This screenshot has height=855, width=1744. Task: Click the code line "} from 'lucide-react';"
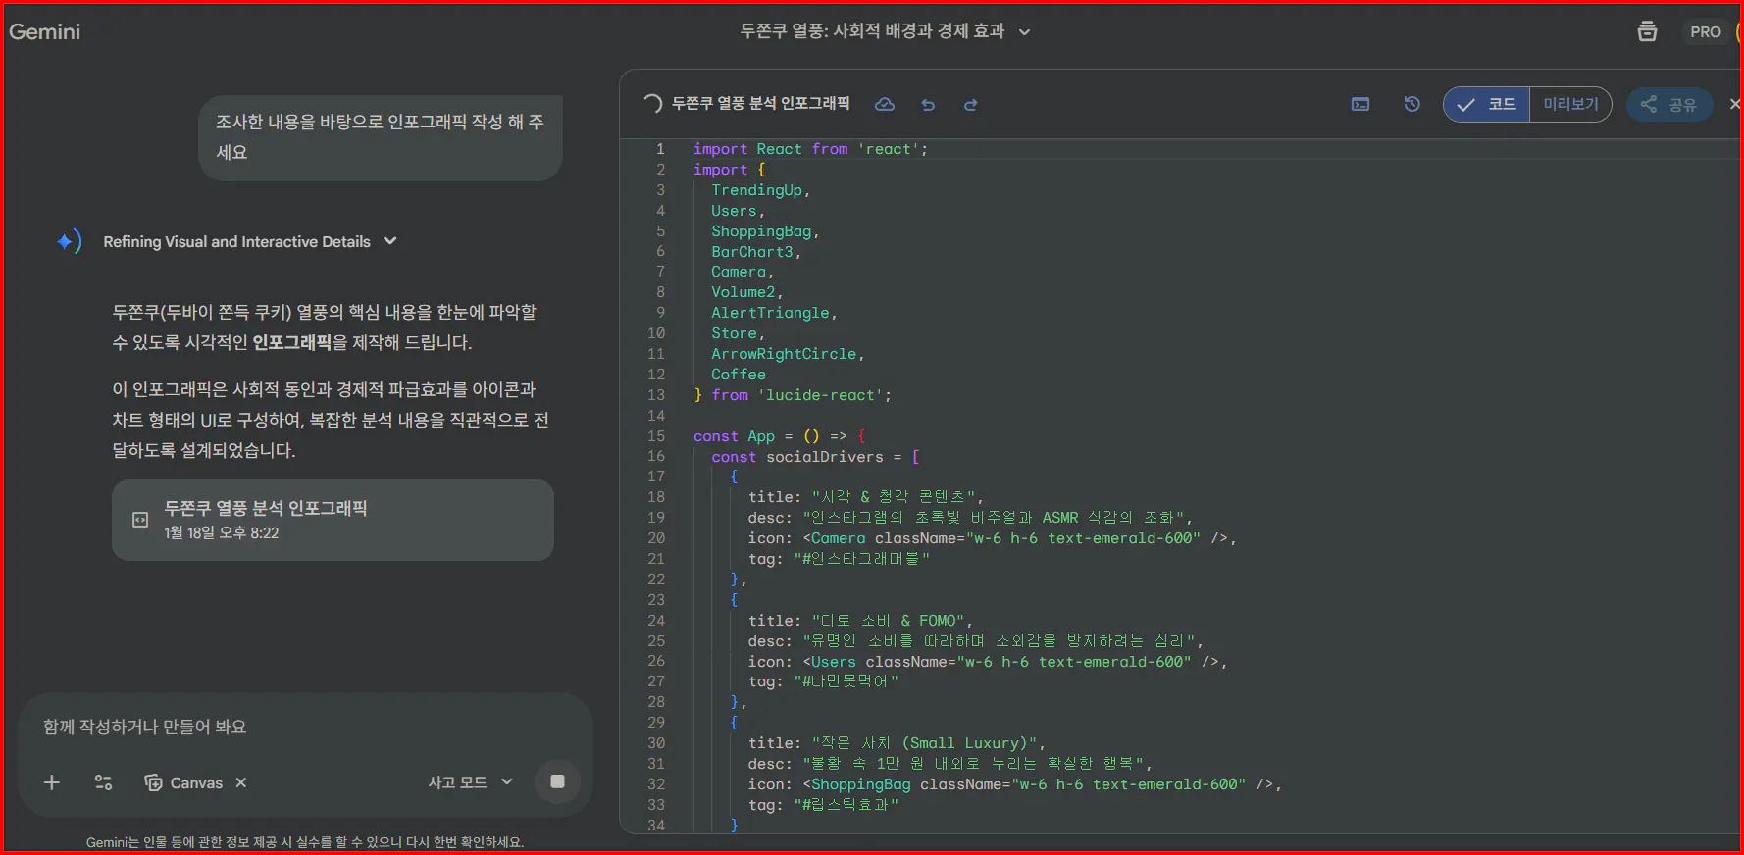pyautogui.click(x=793, y=395)
